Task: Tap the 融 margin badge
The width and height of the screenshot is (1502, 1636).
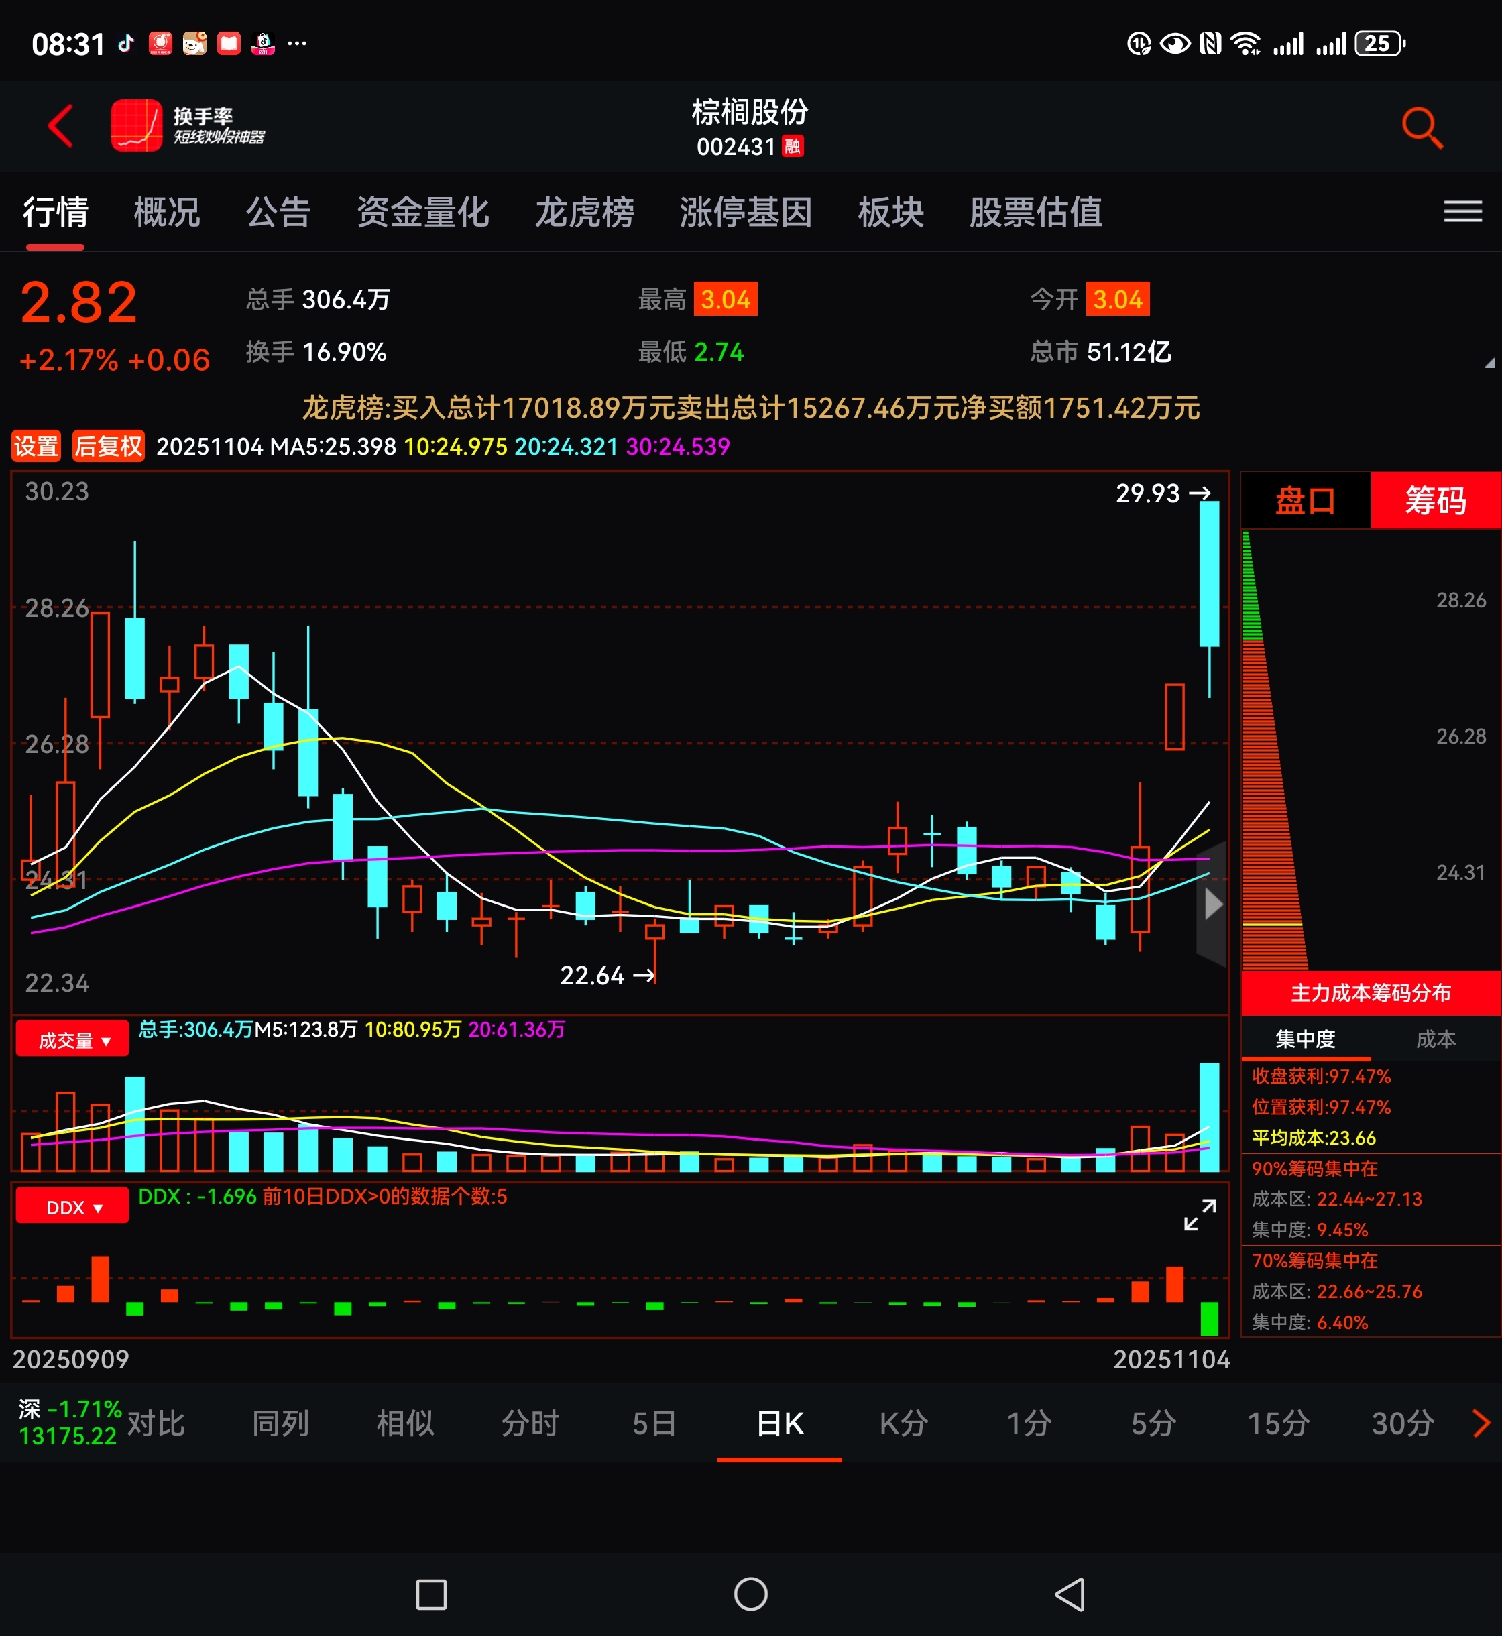Action: 793,146
